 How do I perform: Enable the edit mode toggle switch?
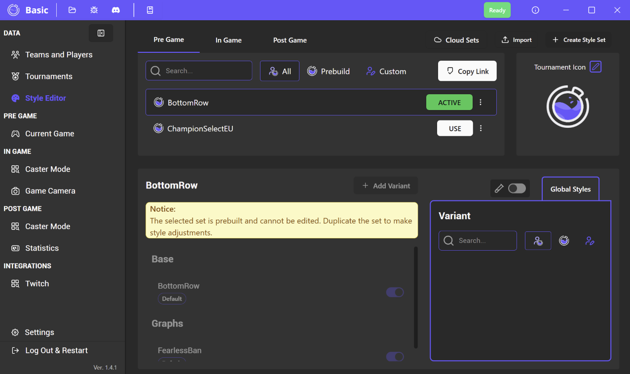point(517,188)
